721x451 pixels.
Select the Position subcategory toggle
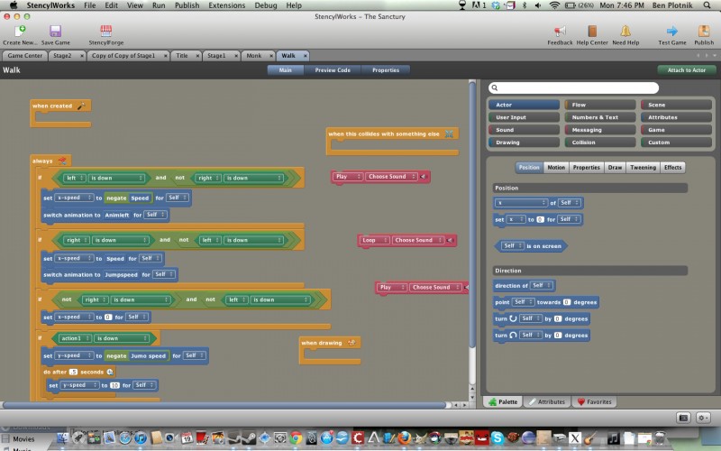coord(529,168)
